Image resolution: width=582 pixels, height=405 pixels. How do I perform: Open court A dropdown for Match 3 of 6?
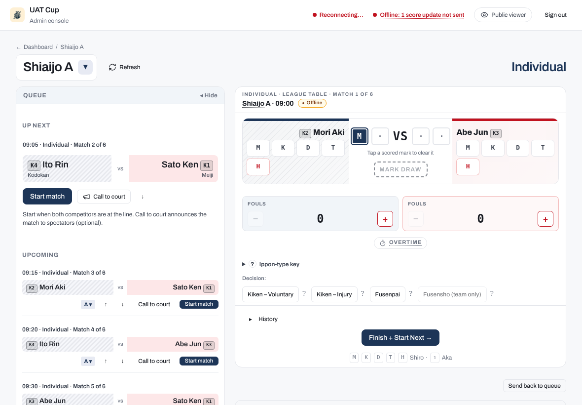click(88, 304)
